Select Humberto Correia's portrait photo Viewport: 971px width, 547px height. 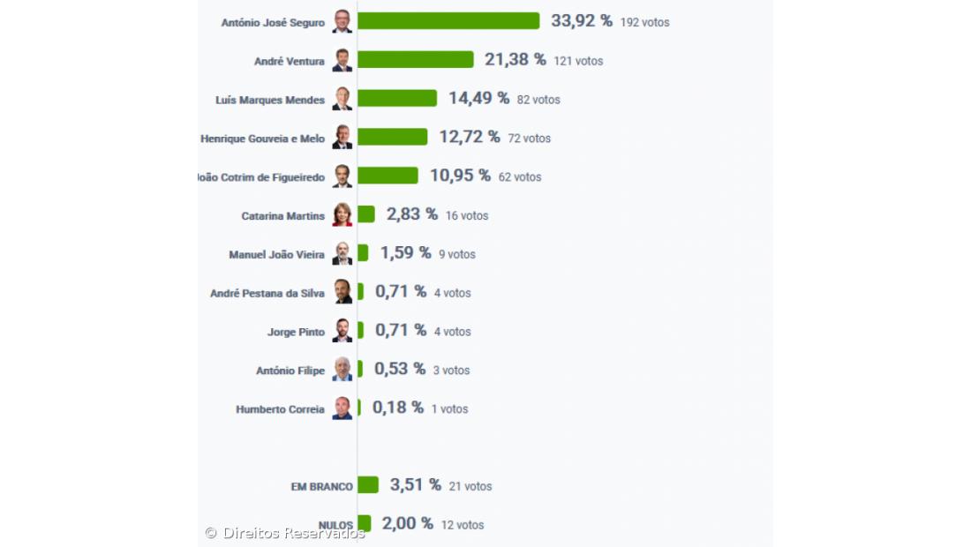click(342, 408)
